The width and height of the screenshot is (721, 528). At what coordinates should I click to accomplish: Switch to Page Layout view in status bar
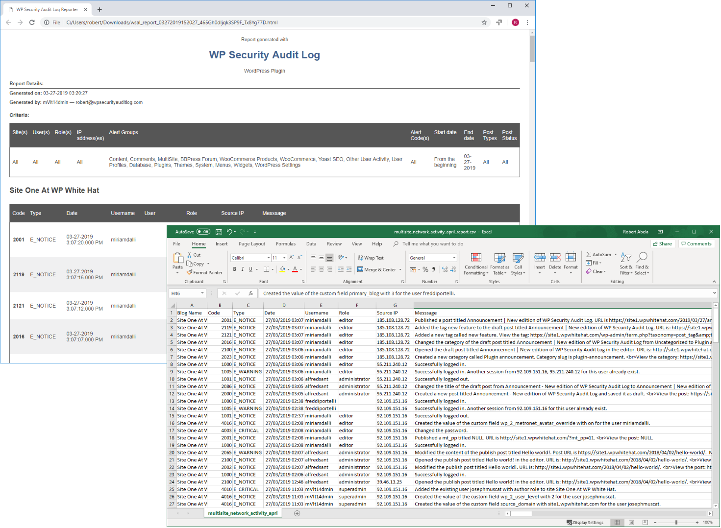[x=631, y=523]
